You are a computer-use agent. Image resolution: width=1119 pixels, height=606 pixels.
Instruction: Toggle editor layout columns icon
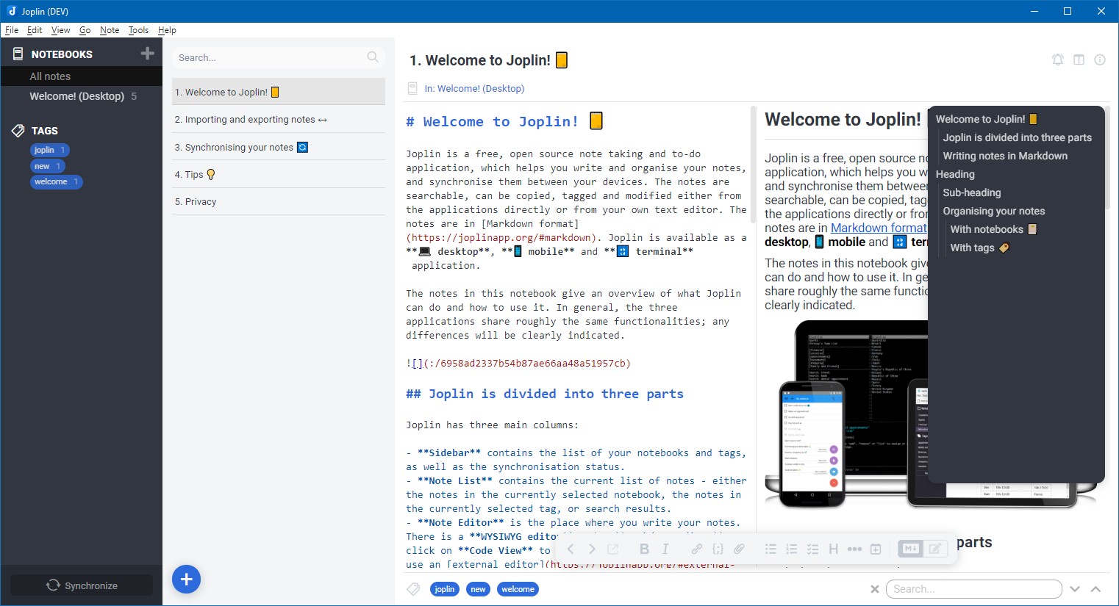pos(1079,60)
